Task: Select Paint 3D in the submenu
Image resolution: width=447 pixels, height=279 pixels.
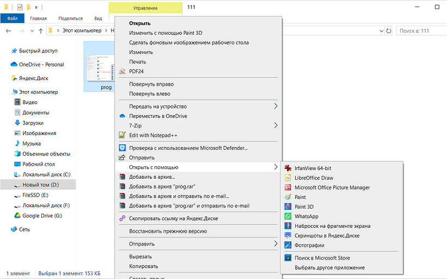Action: (303, 207)
